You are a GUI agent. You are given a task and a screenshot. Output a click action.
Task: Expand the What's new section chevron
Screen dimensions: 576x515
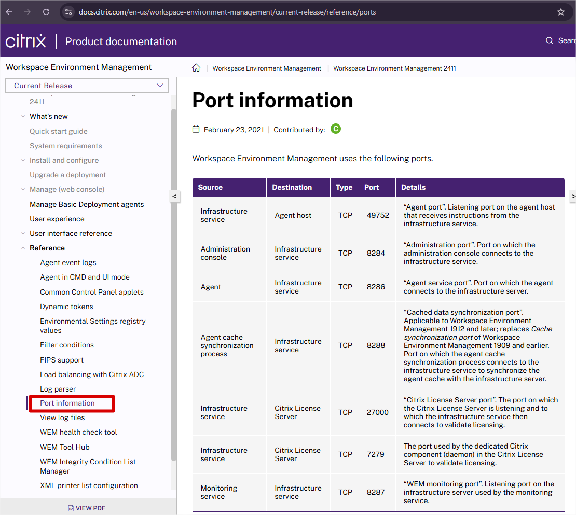click(x=23, y=116)
